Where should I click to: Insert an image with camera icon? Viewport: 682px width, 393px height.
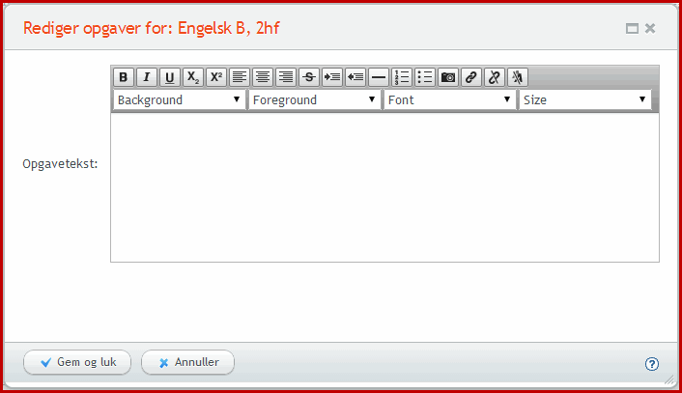coord(448,77)
